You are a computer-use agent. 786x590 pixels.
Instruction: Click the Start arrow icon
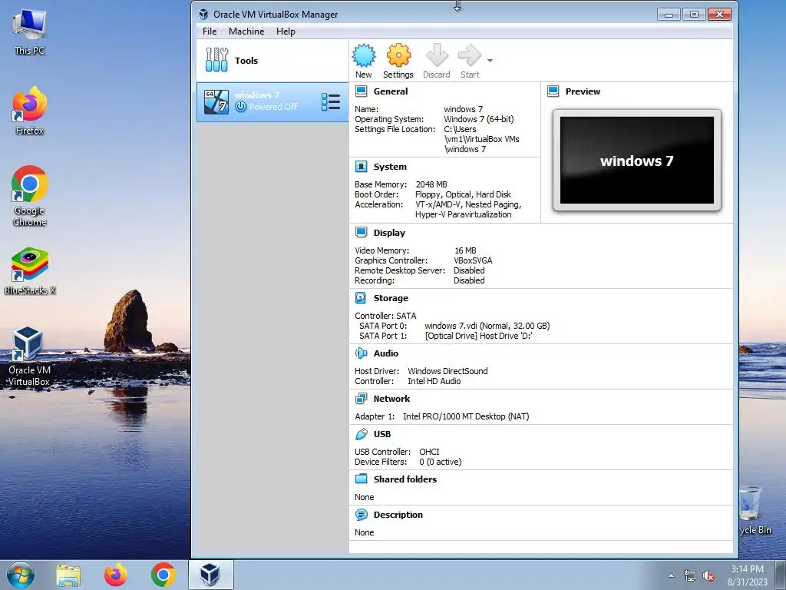point(471,55)
